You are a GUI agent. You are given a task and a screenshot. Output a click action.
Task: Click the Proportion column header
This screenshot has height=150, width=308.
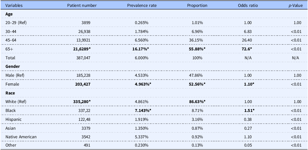coord(197,5)
